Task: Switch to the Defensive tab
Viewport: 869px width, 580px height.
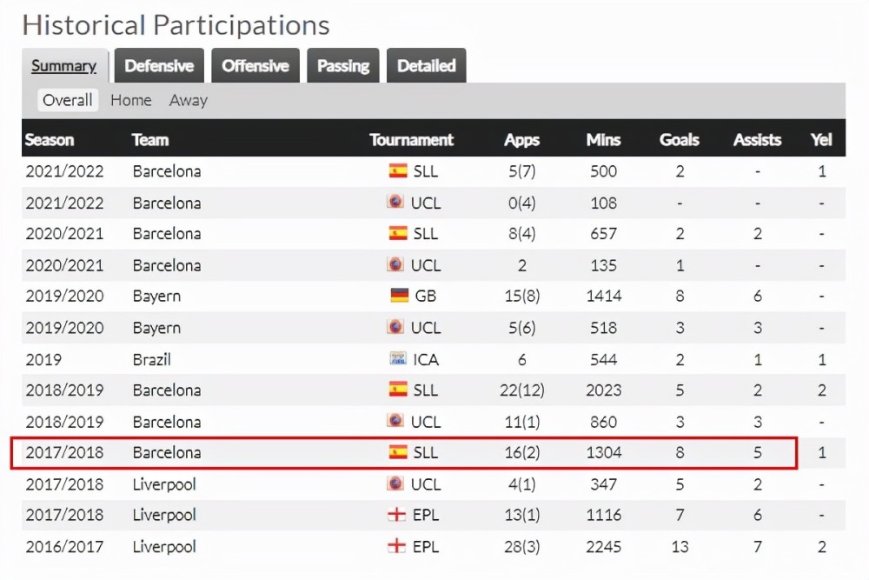Action: [x=159, y=65]
